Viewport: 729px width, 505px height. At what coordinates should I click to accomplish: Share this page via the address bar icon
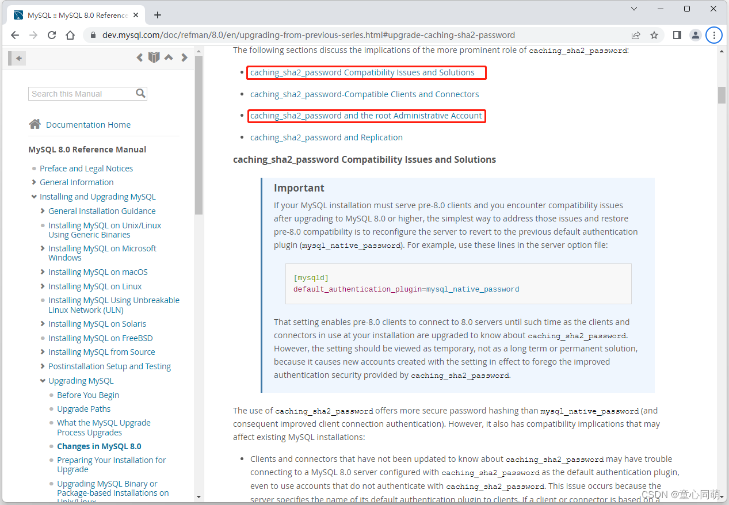tap(636, 35)
